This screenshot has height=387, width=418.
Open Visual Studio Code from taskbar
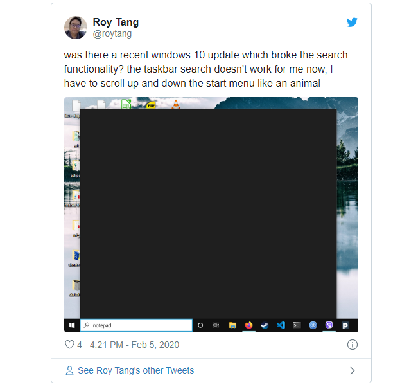click(x=281, y=325)
